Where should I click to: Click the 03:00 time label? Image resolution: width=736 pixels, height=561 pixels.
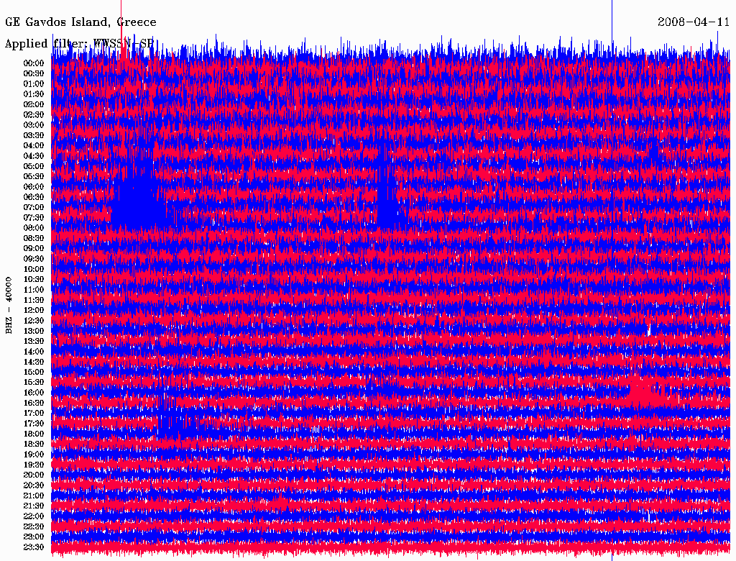click(x=34, y=125)
